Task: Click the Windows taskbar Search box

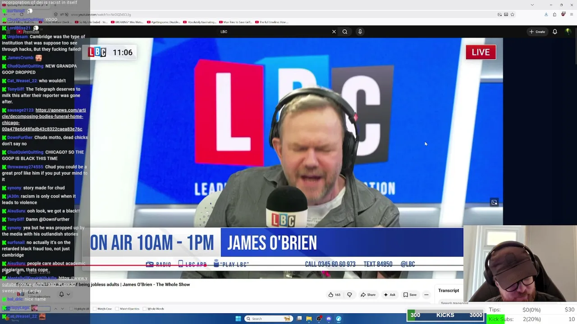Action: coord(268,319)
